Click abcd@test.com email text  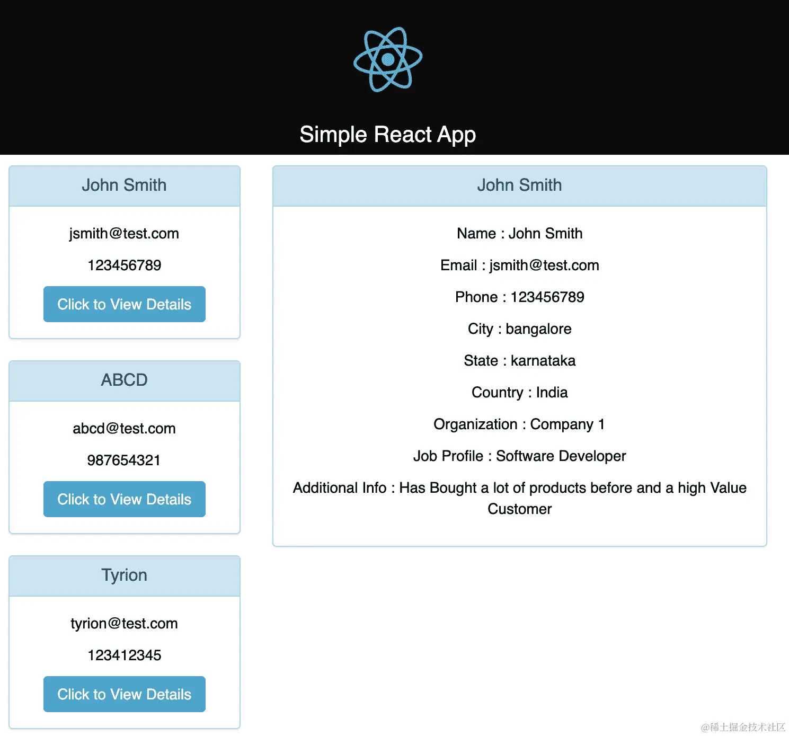[124, 428]
